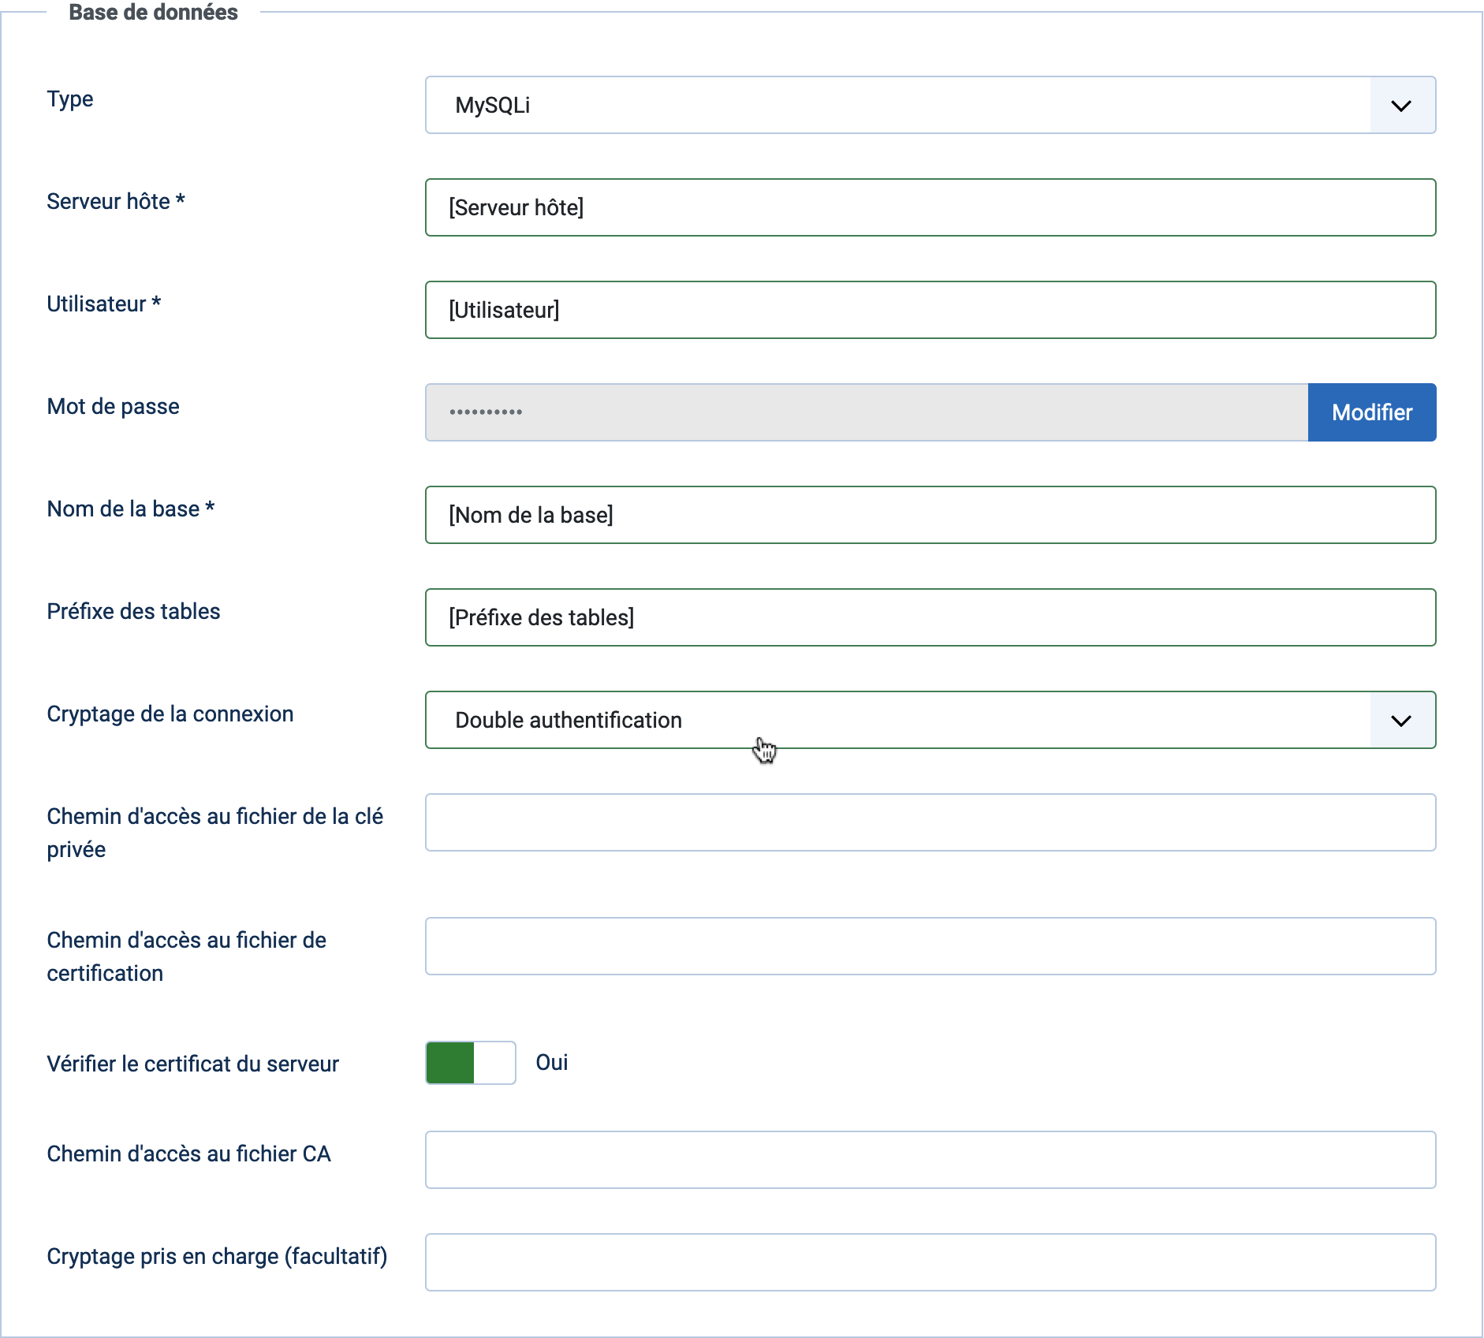
Task: Click the certification file path field
Action: [930, 946]
